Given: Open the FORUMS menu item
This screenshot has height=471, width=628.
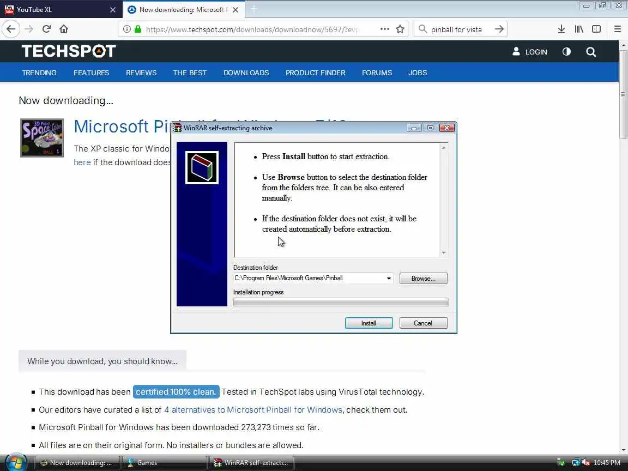Looking at the screenshot, I should (377, 73).
